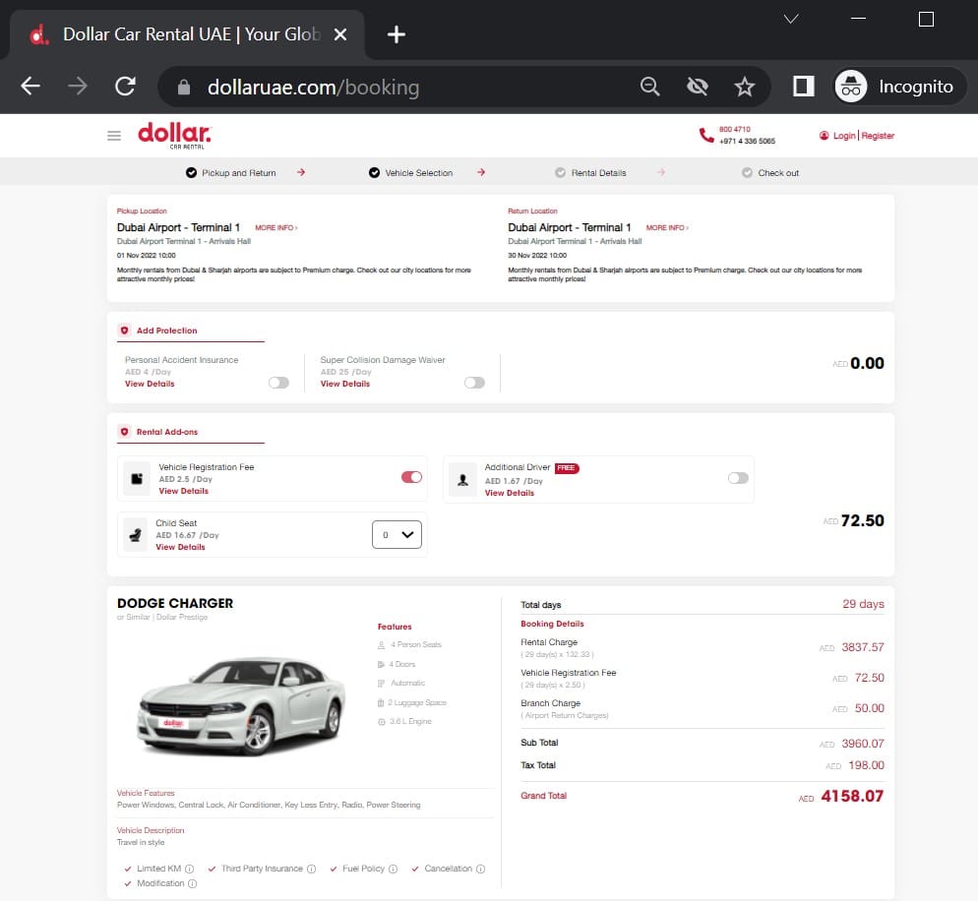Screen dimensions: 978x901
Task: Click the Dollar Car Rental logo
Action: (174, 136)
